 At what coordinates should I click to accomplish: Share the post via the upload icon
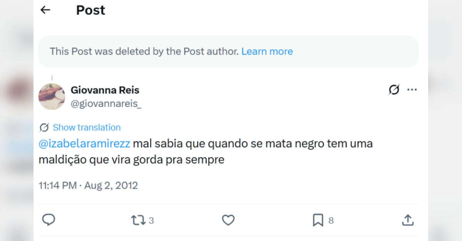[x=407, y=220]
